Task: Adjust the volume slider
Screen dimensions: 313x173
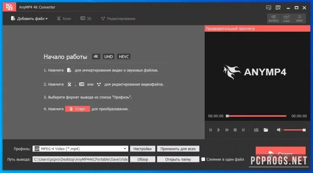Action: point(295,130)
